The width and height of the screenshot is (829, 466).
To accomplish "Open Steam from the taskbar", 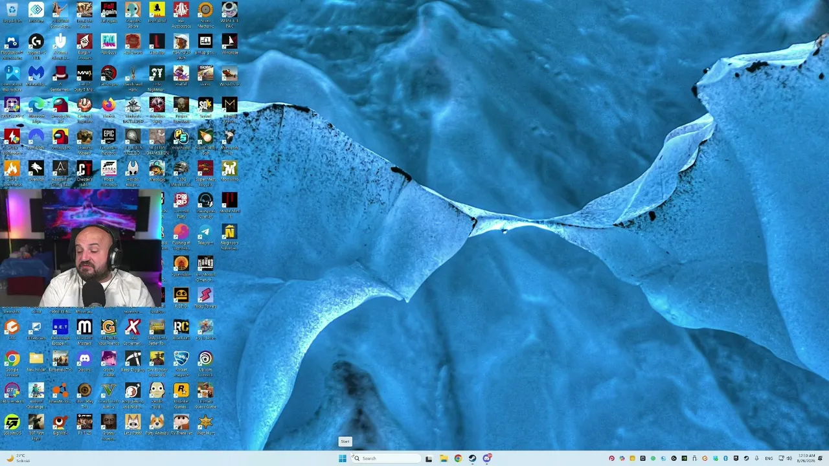I will click(x=472, y=458).
